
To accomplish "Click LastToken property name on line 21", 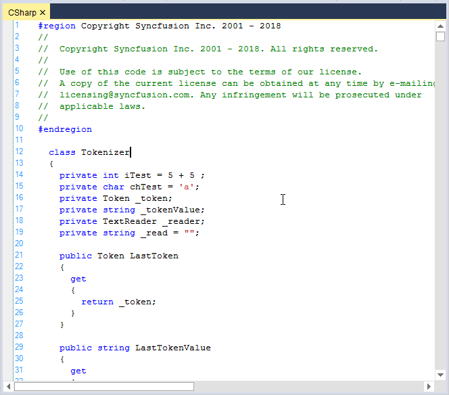I will (154, 256).
